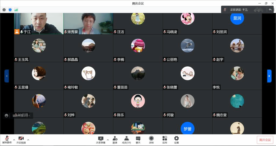Click the blue security shield icon

(10, 10)
